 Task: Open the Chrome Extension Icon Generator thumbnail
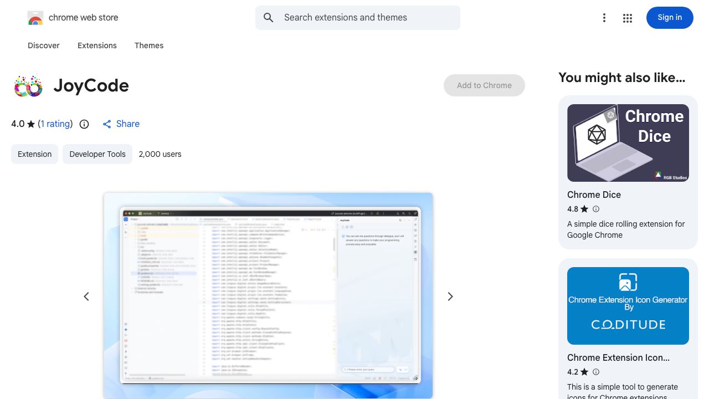point(628,306)
